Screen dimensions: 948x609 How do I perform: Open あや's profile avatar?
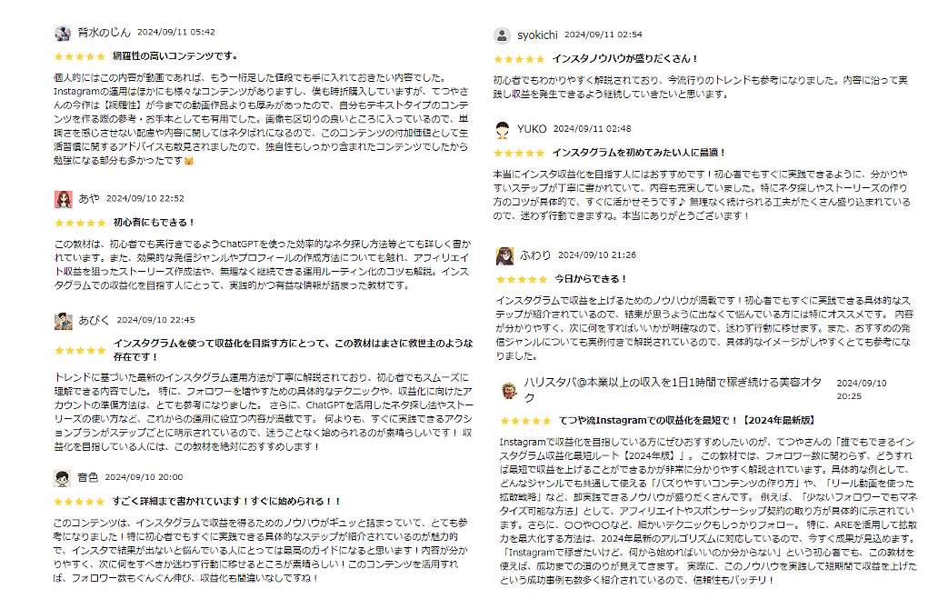coord(64,199)
